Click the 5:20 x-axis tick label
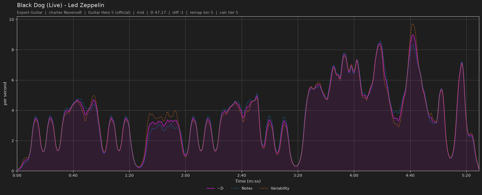This screenshot has height=195, width=482. point(466,176)
